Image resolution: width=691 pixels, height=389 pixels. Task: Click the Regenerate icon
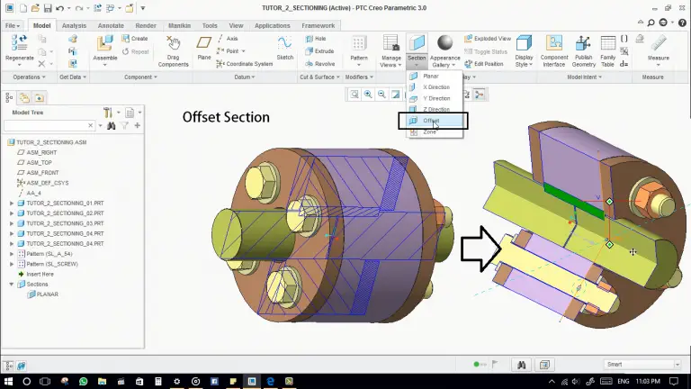pos(18,44)
